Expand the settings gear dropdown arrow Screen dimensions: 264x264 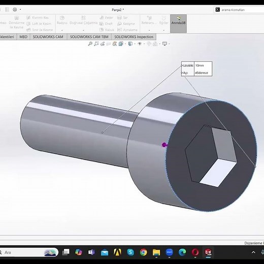click(x=20, y=10)
